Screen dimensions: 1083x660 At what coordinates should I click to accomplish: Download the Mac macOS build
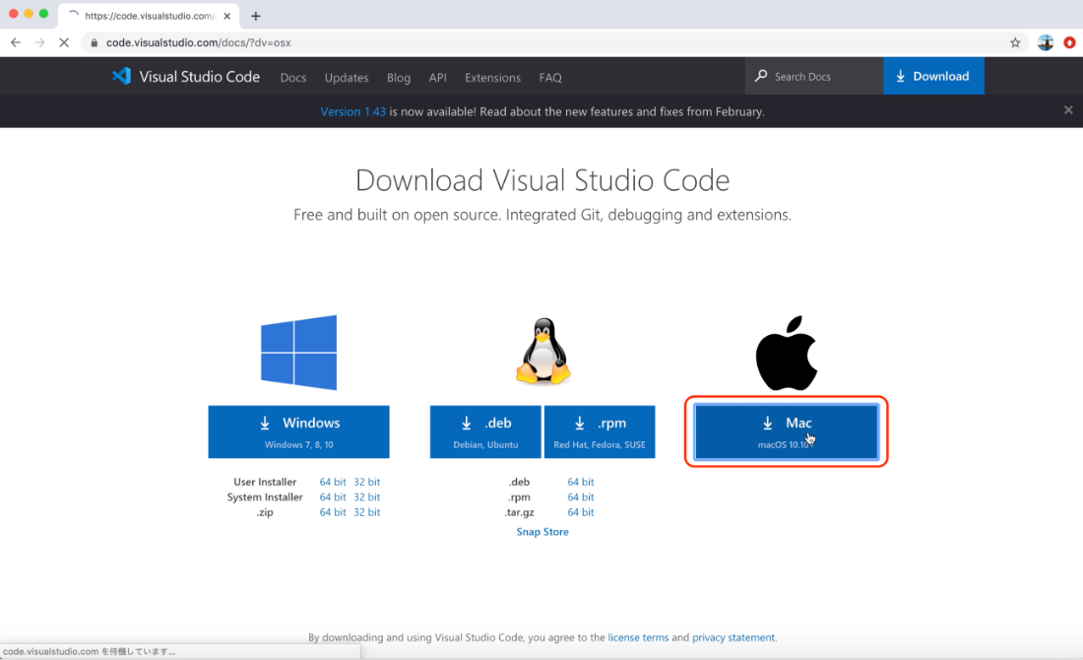coord(786,431)
